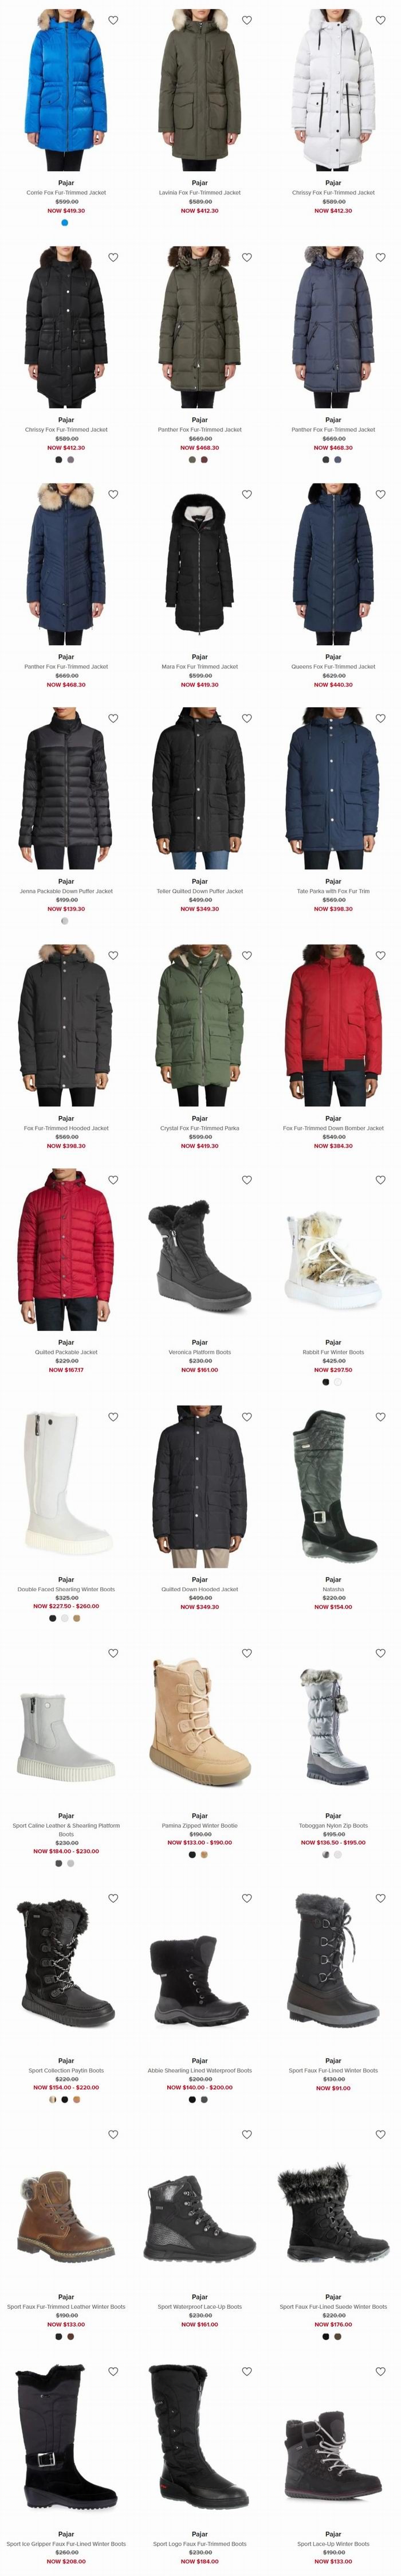
Task: Favorite the blue Corrie Fox Fur-Trimmed Jacket
Action: point(113,20)
